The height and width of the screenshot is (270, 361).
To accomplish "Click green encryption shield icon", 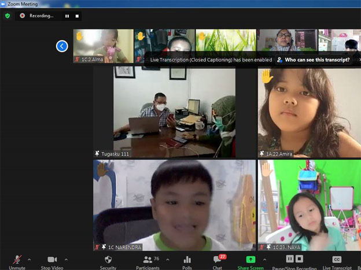I will tap(8, 16).
